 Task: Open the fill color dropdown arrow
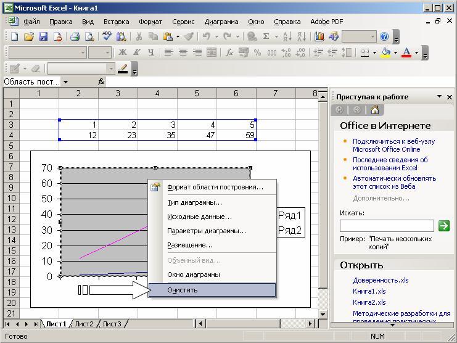coord(395,53)
